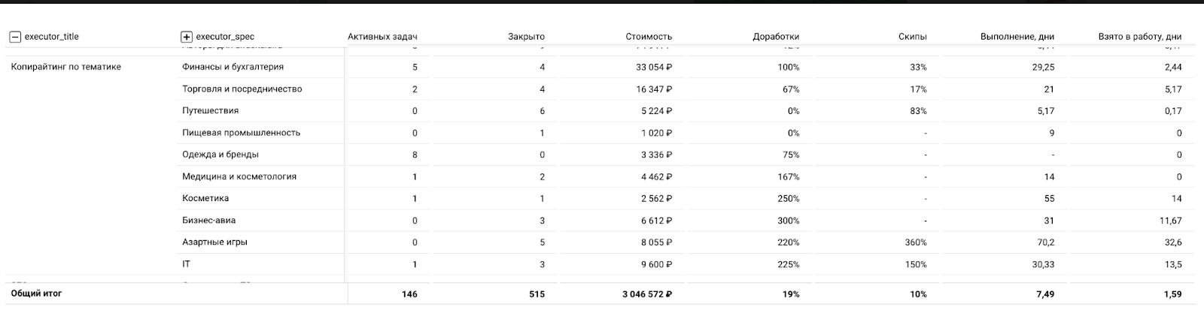
Task: Click the Торговля и посредничество row label
Action: click(x=242, y=89)
